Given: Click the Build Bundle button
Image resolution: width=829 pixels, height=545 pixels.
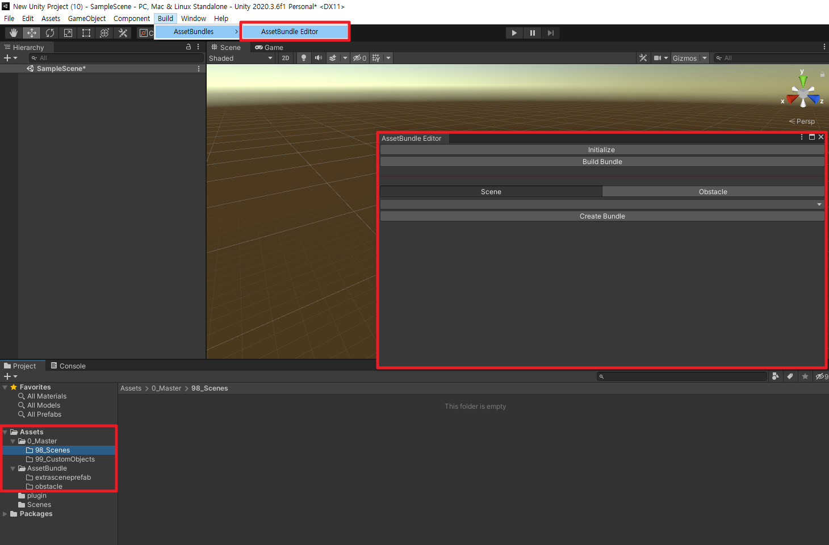Looking at the screenshot, I should point(602,162).
